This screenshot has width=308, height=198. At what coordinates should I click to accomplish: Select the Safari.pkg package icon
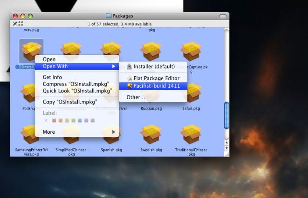192,93
